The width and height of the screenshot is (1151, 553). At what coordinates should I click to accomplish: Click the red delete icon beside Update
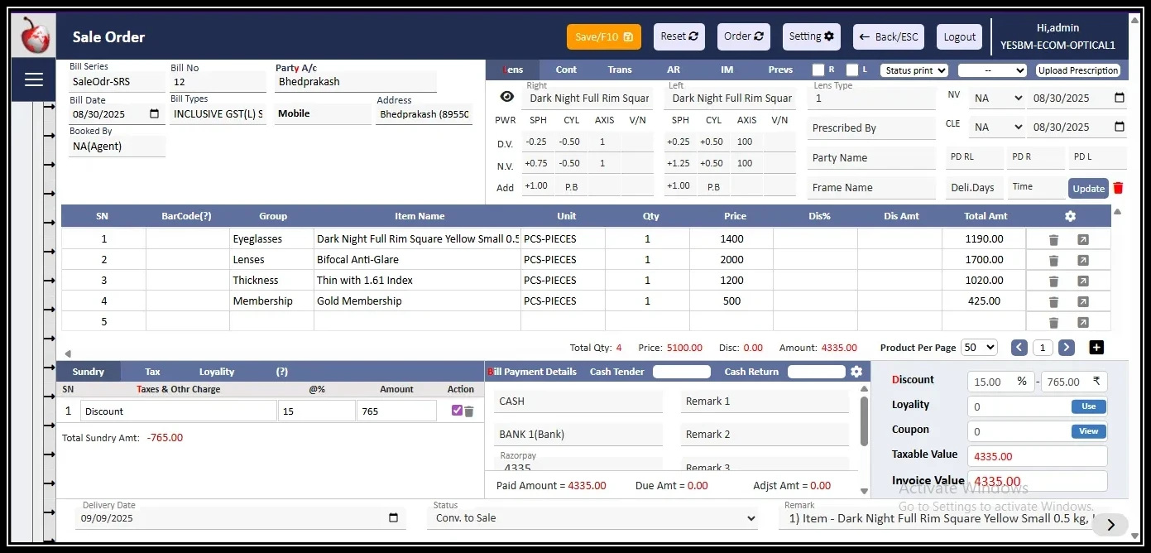pyautogui.click(x=1119, y=188)
